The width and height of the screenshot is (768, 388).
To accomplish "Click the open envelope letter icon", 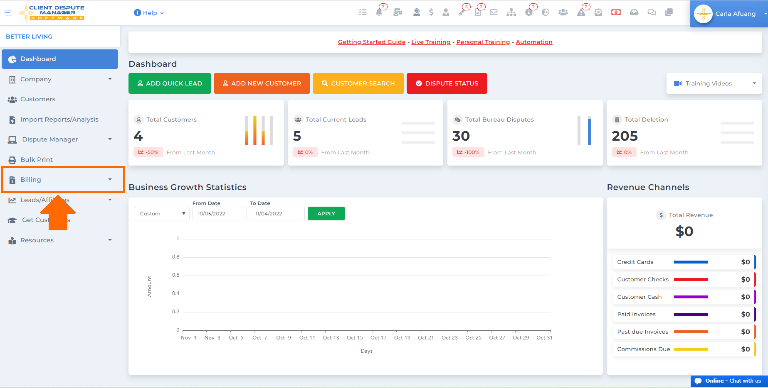I will [598, 12].
